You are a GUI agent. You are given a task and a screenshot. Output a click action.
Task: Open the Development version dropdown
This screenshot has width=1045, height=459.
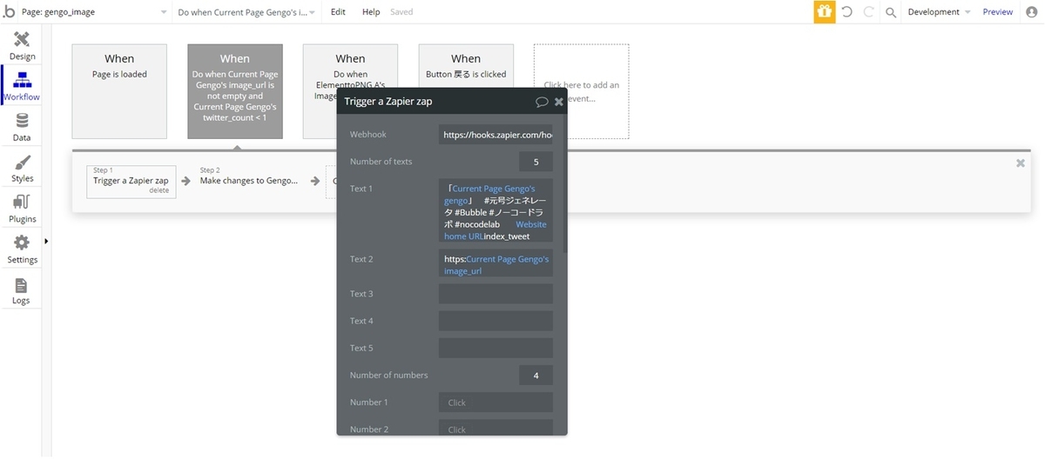tap(939, 12)
